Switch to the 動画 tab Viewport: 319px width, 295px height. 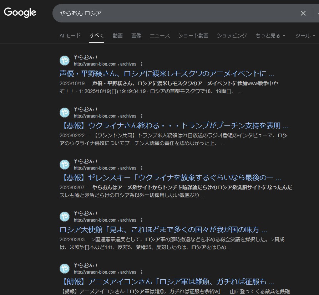pos(118,36)
